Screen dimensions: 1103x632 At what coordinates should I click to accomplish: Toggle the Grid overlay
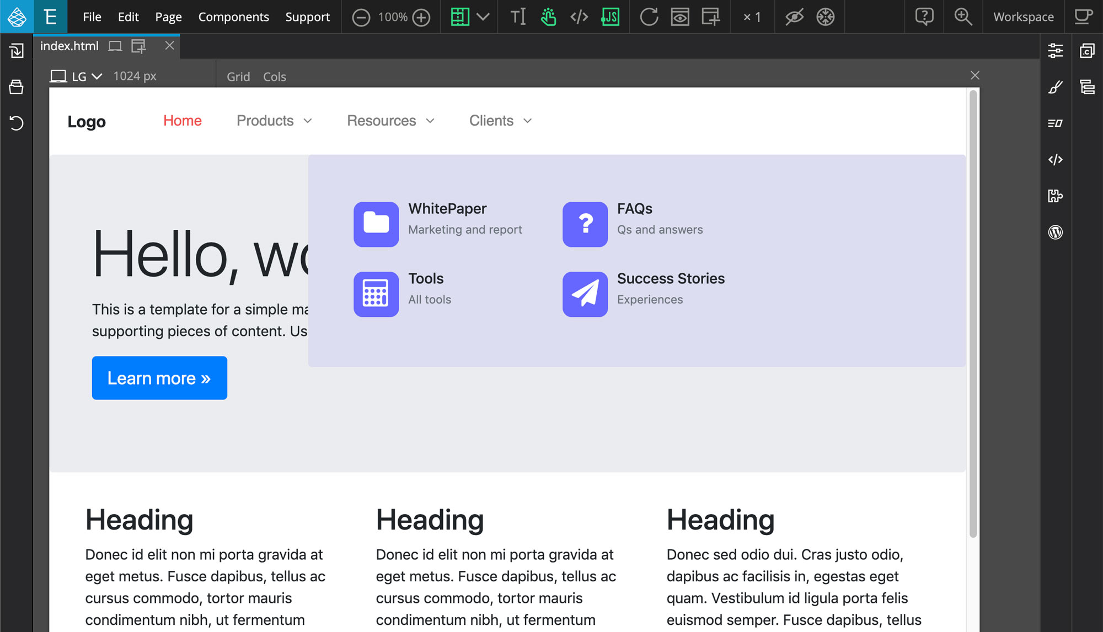click(x=238, y=77)
